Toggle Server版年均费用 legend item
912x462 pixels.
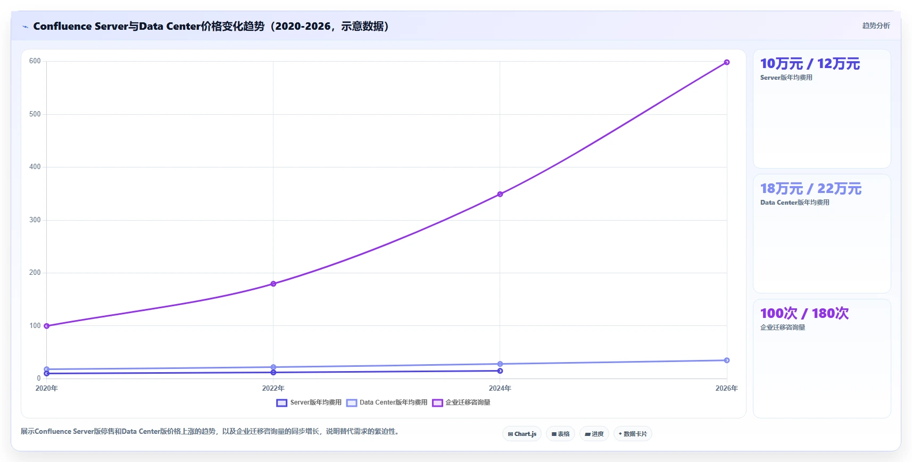click(309, 402)
